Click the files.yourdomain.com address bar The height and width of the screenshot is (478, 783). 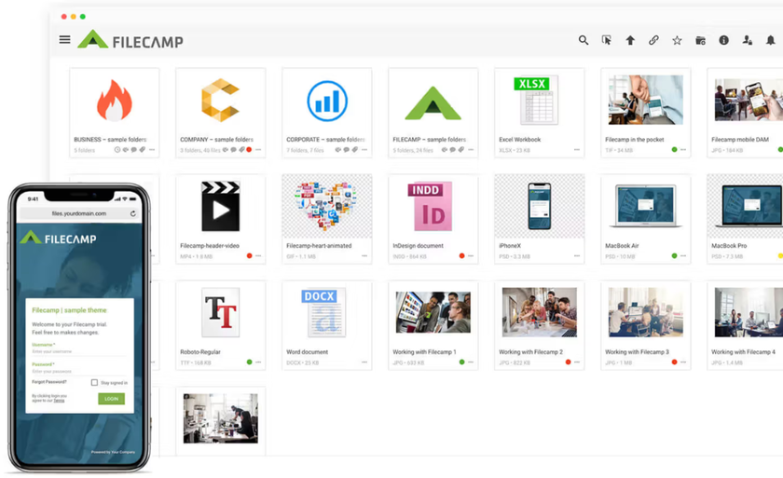pyautogui.click(x=79, y=213)
